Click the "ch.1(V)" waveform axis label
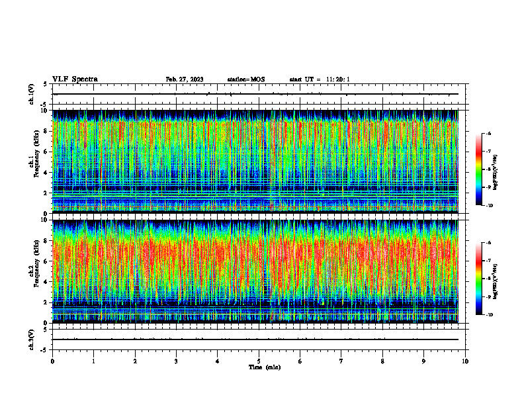 [32, 94]
